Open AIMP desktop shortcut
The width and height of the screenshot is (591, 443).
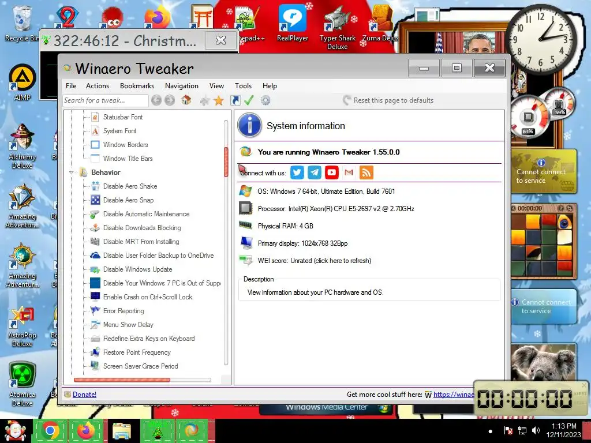pyautogui.click(x=23, y=82)
